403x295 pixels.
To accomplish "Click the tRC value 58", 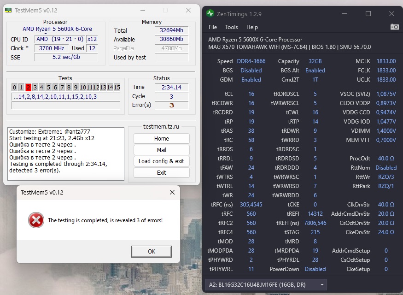I will (x=251, y=140).
